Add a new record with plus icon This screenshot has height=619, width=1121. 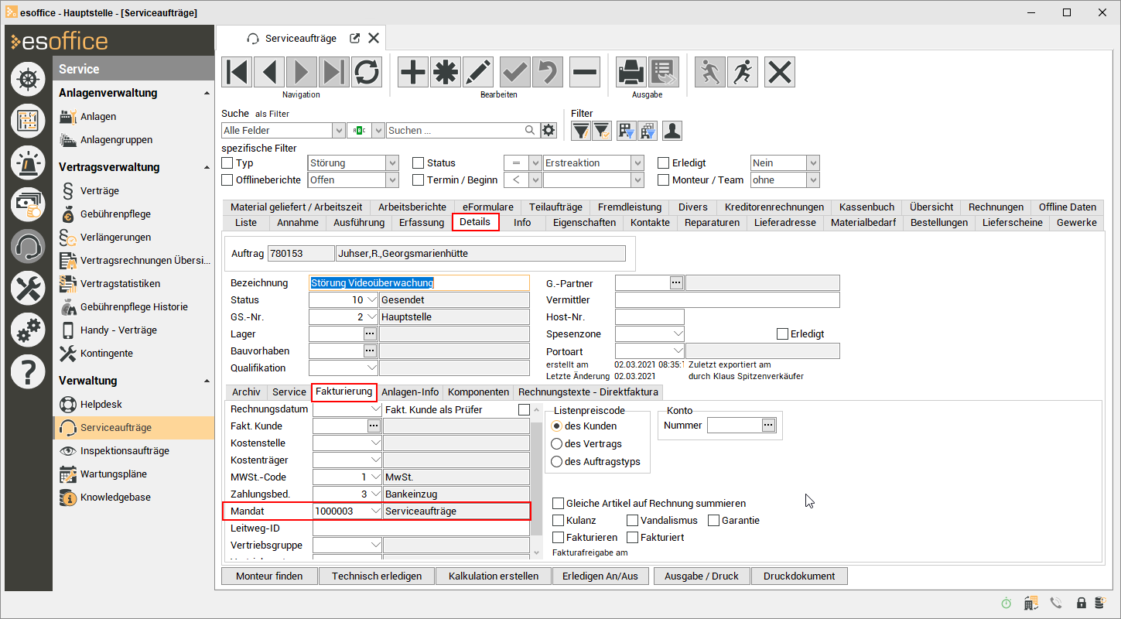tap(413, 72)
